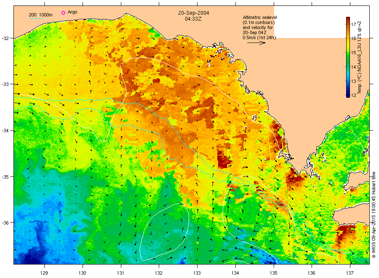Click the 12 label on color bar
Viewport: 379px width, 278px height.
click(353, 95)
